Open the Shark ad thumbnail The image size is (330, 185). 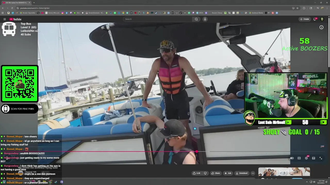[x=284, y=172]
